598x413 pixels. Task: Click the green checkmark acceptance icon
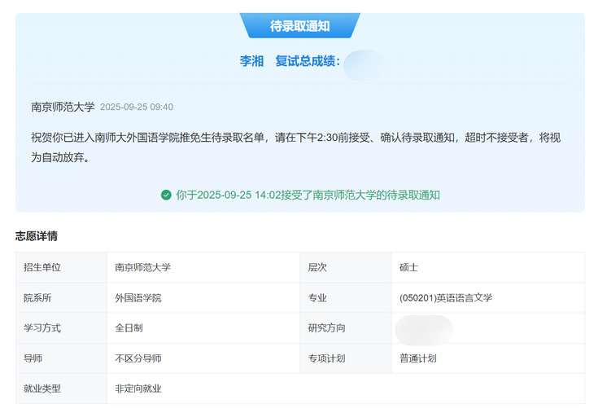point(166,195)
